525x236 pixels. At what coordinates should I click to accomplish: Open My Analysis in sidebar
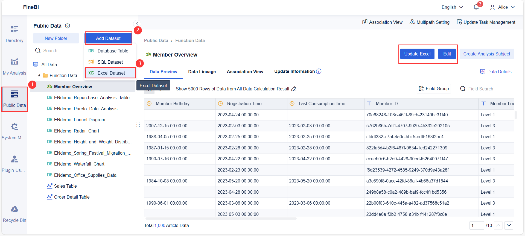(14, 67)
